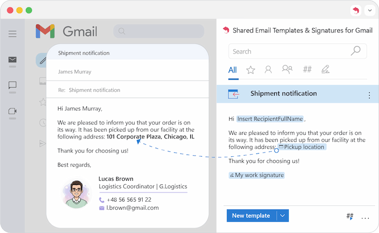The image size is (379, 233).
Task: Switch to the All templates tab
Action: 232,70
